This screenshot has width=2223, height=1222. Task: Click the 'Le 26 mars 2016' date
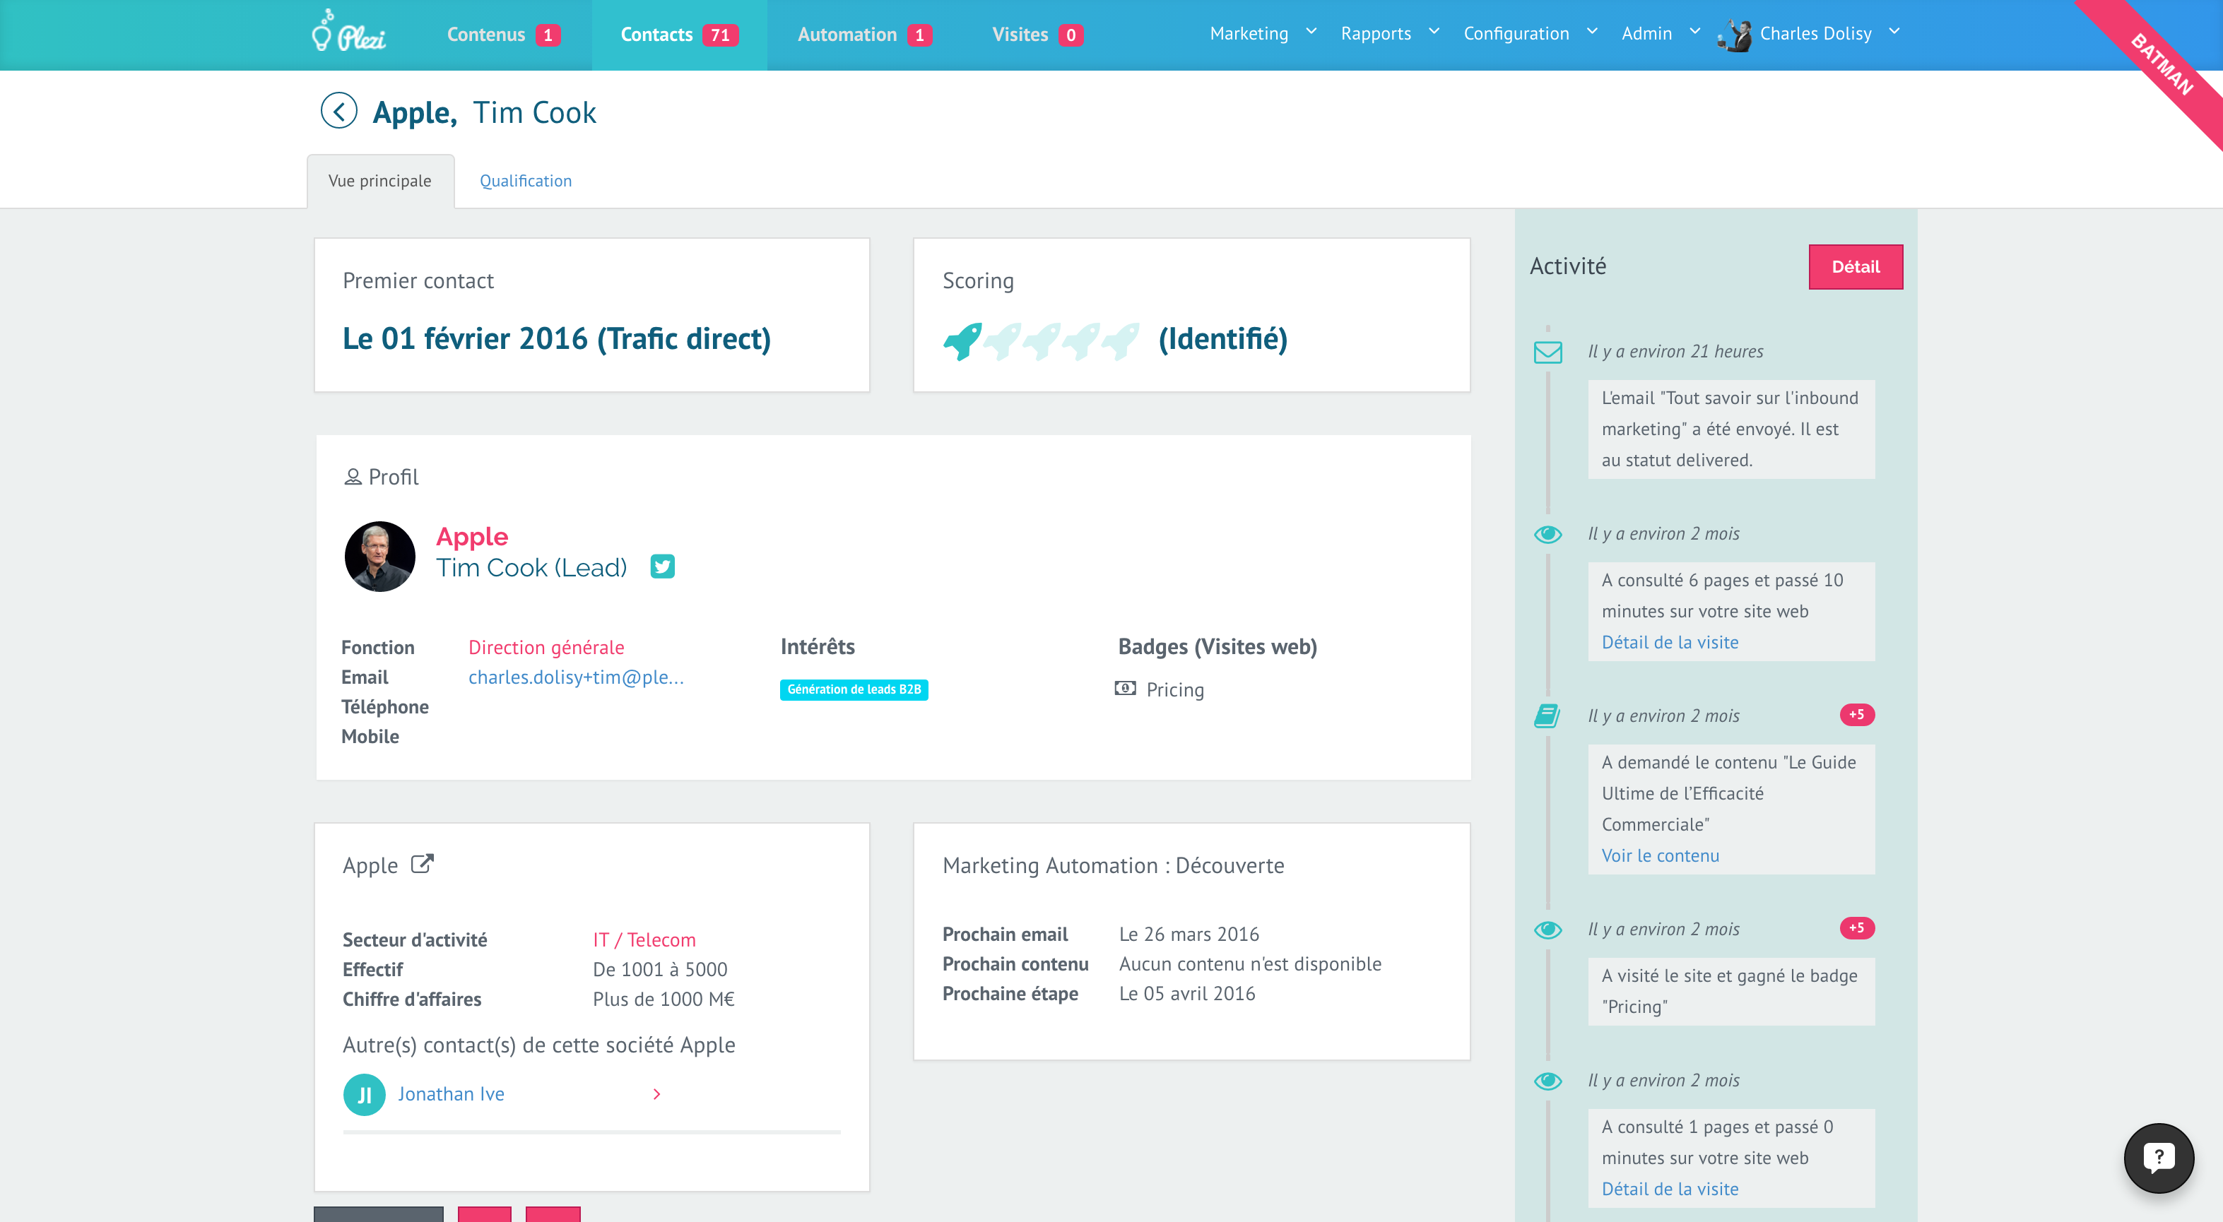[1189, 935]
